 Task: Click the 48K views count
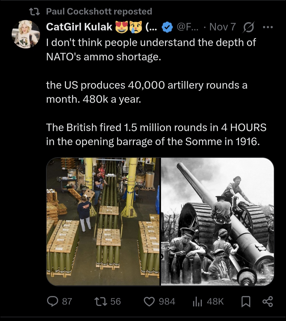coord(215,301)
